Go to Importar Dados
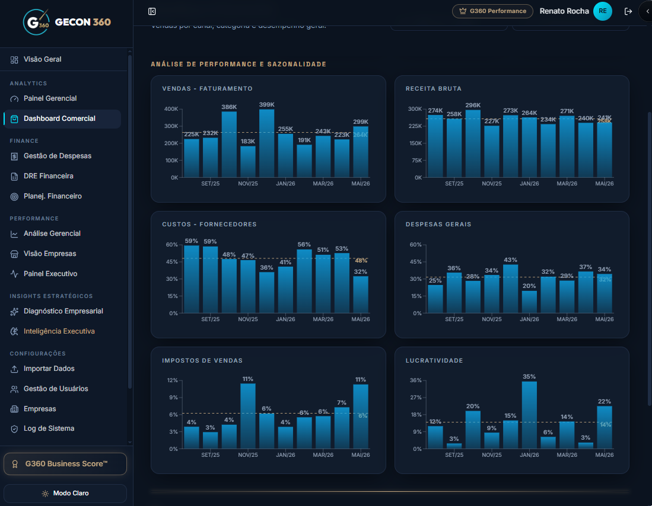 point(62,369)
